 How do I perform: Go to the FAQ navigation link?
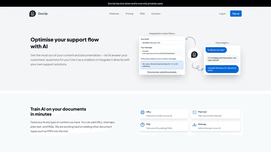click(142, 14)
